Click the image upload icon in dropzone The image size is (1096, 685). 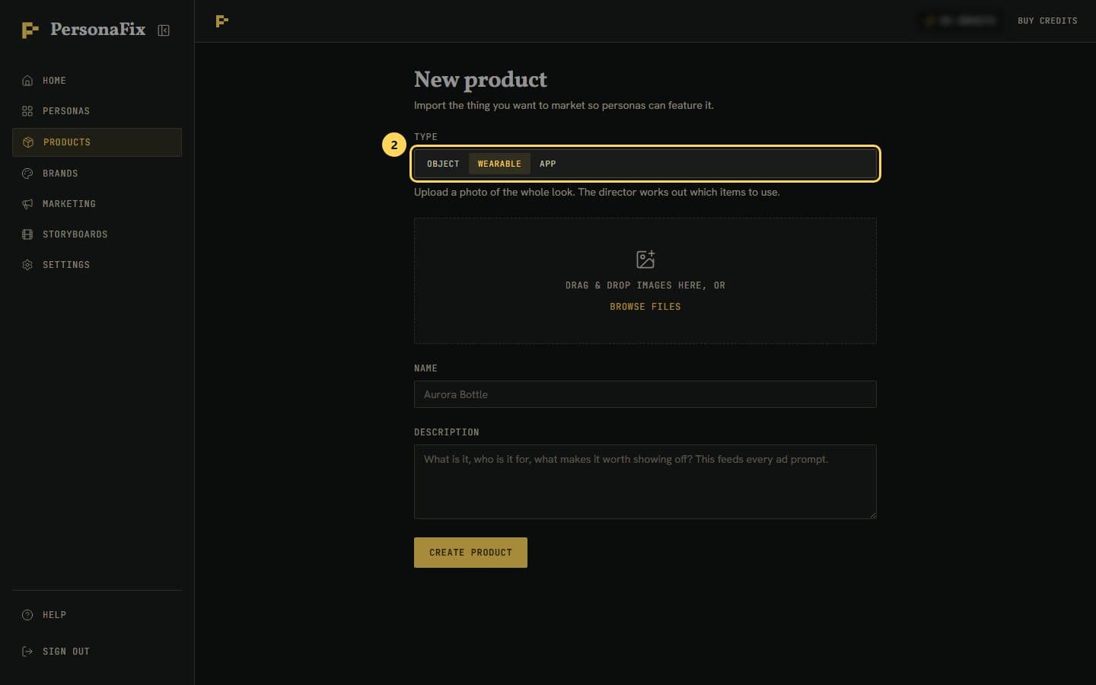click(x=645, y=260)
